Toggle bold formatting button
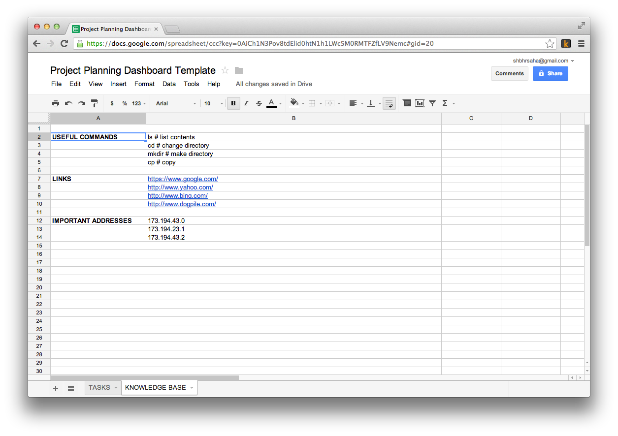The height and width of the screenshot is (436, 618). click(233, 103)
